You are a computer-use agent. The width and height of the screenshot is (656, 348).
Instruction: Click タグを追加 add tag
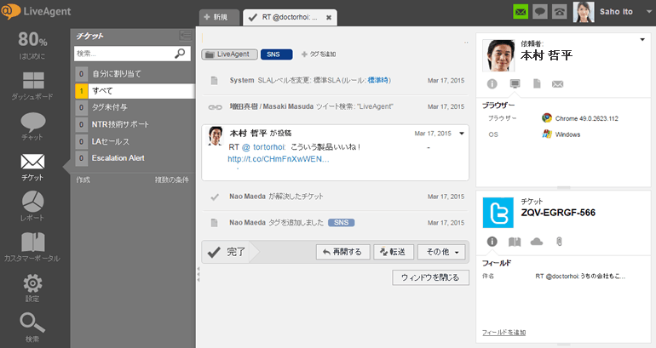pos(319,54)
